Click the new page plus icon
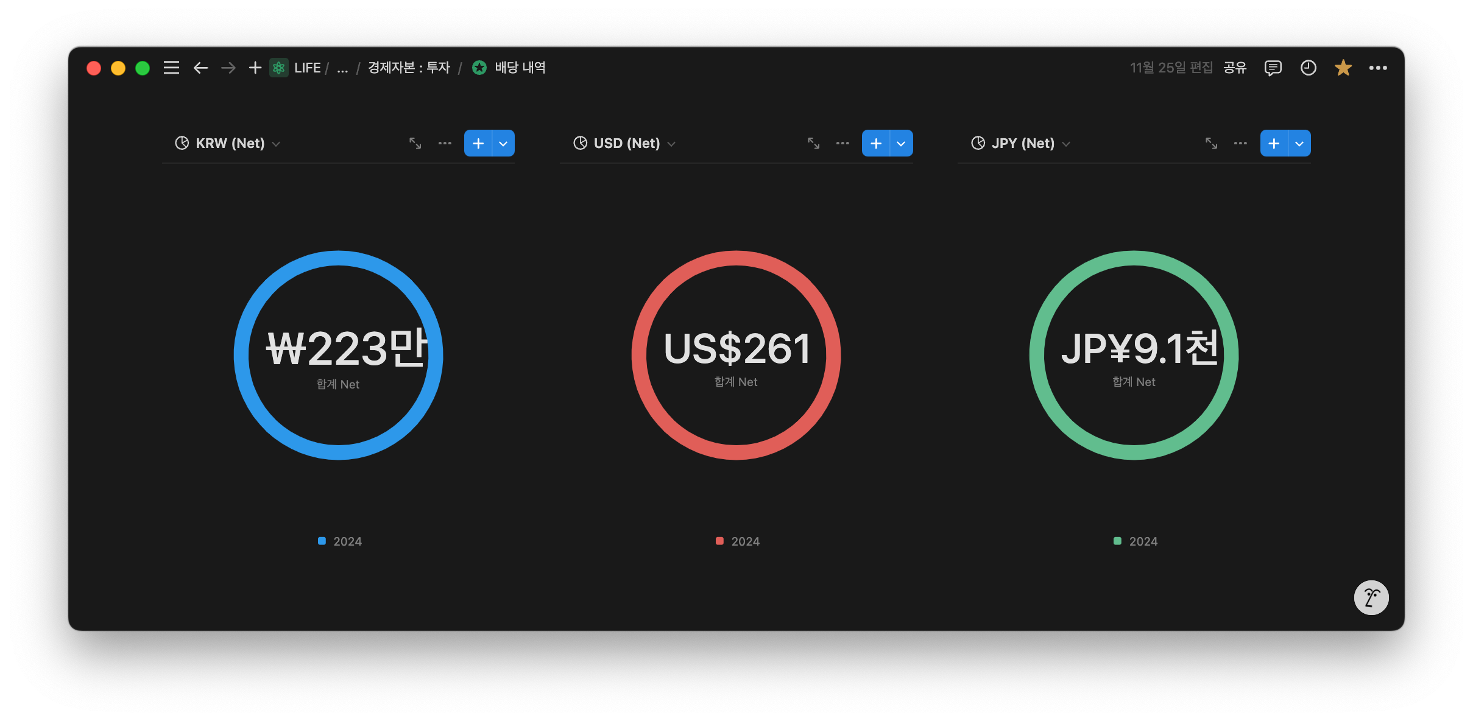1473x721 pixels. tap(255, 68)
